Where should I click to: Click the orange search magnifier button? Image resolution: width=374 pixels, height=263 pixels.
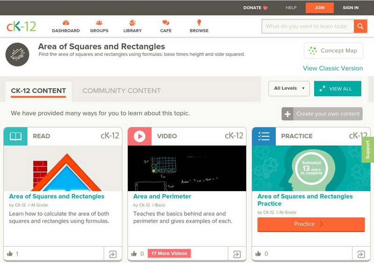tap(360, 26)
